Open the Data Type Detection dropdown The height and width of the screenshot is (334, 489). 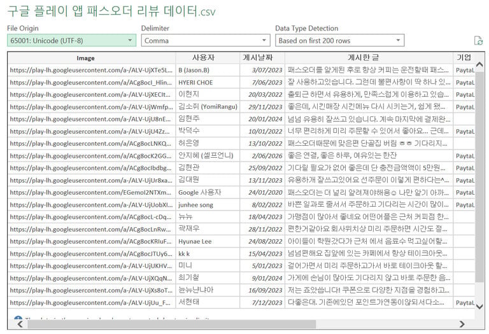339,41
